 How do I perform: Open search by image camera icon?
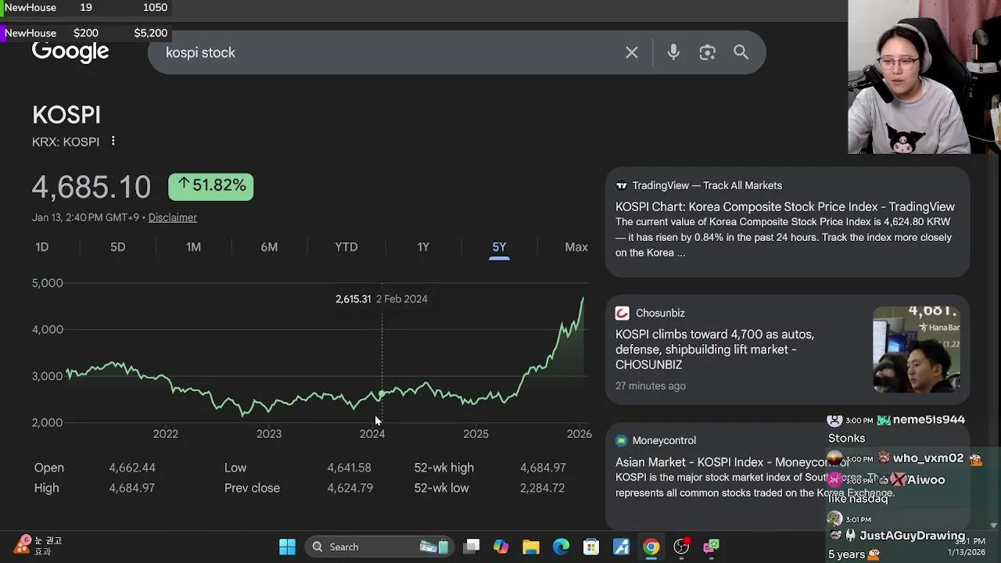tap(708, 52)
